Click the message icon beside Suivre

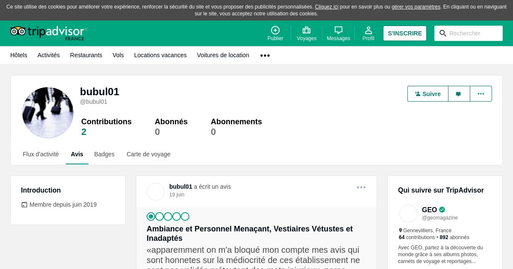[x=459, y=94]
